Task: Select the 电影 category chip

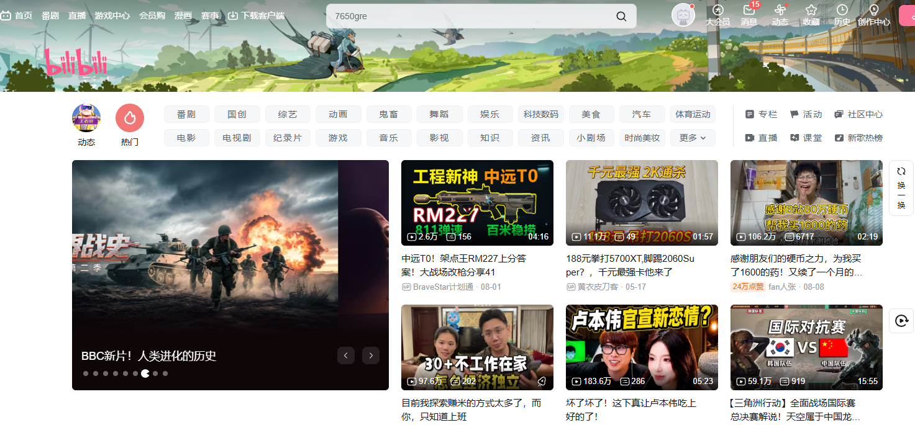Action: tap(186, 138)
